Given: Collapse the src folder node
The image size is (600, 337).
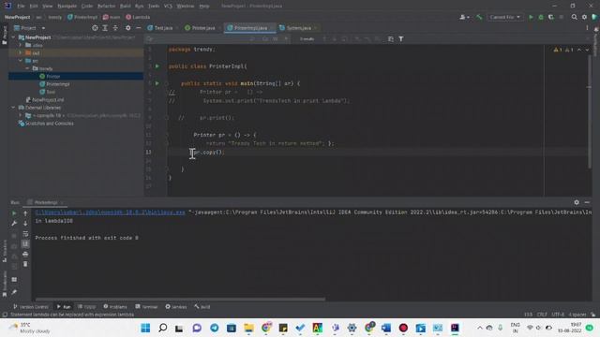Looking at the screenshot, I should tap(21, 61).
